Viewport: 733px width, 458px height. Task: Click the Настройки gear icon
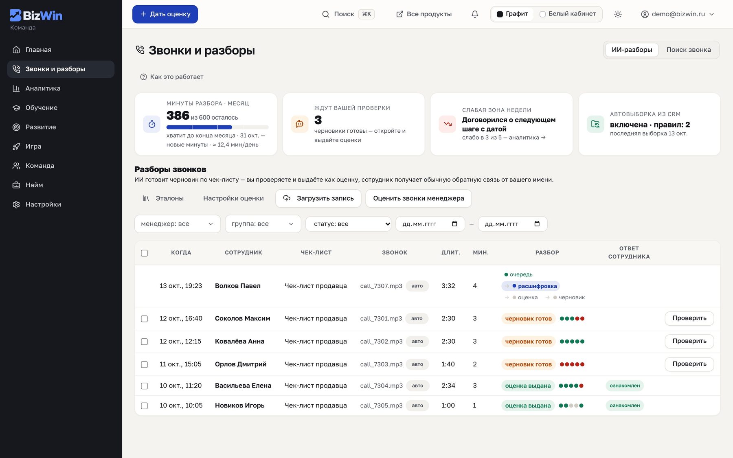(x=16, y=204)
